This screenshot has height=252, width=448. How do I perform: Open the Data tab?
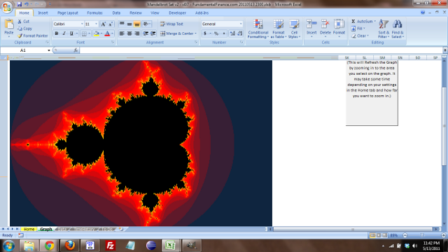[116, 13]
